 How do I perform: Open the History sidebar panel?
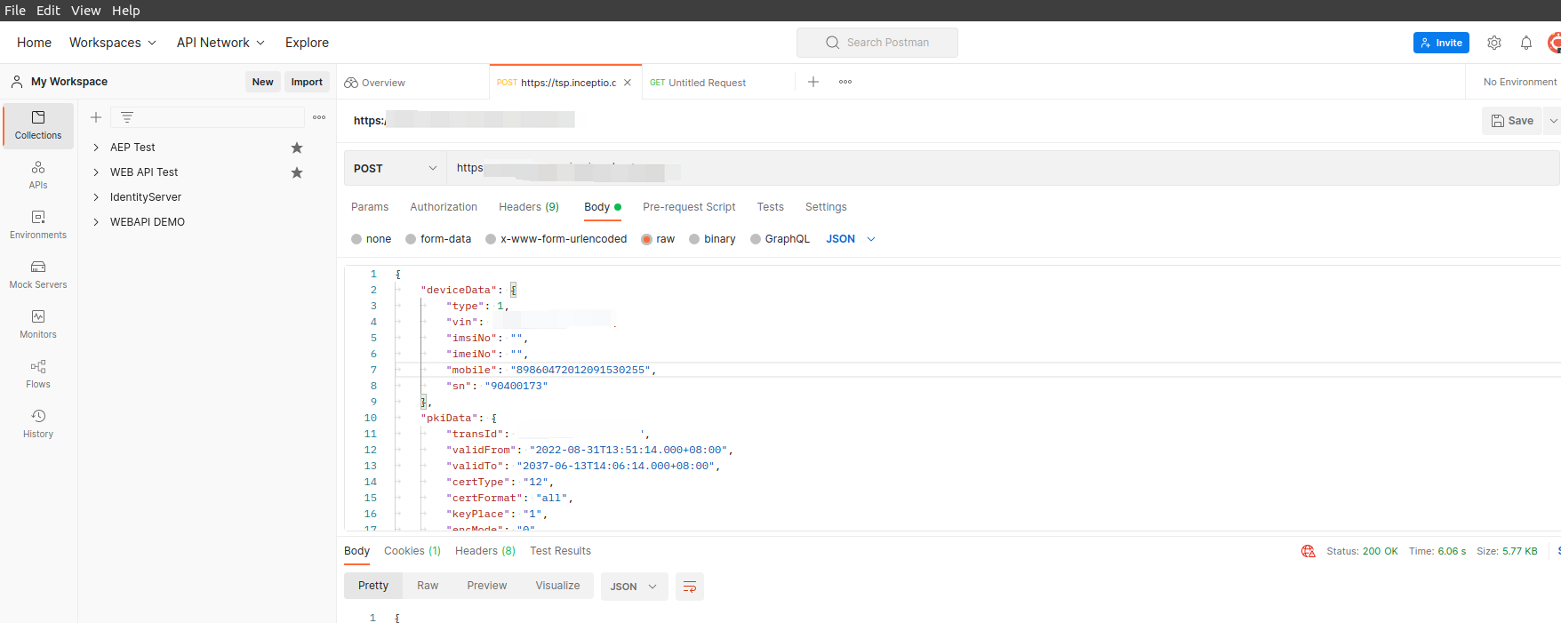point(38,424)
